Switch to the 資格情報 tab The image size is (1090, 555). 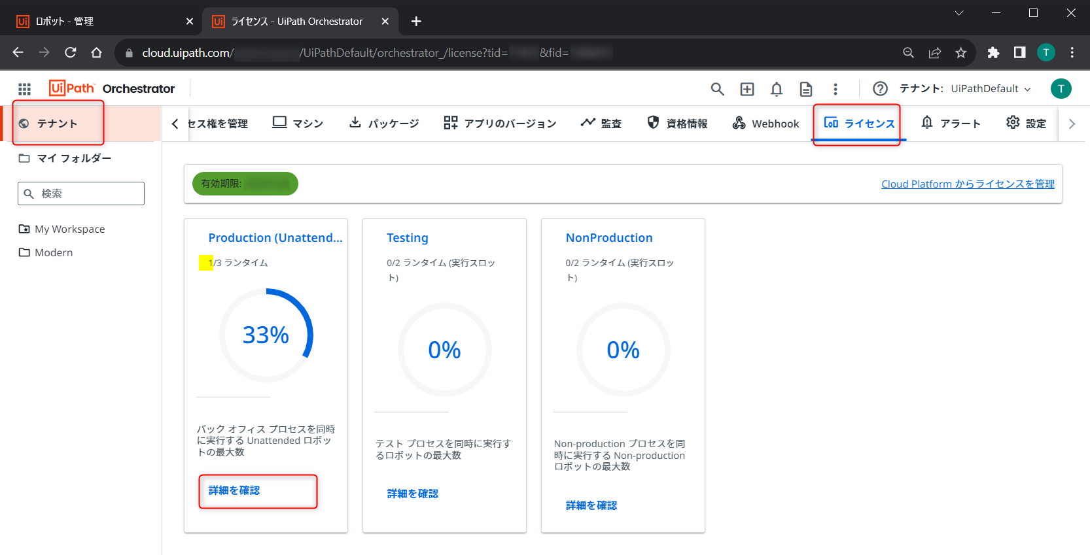[677, 123]
